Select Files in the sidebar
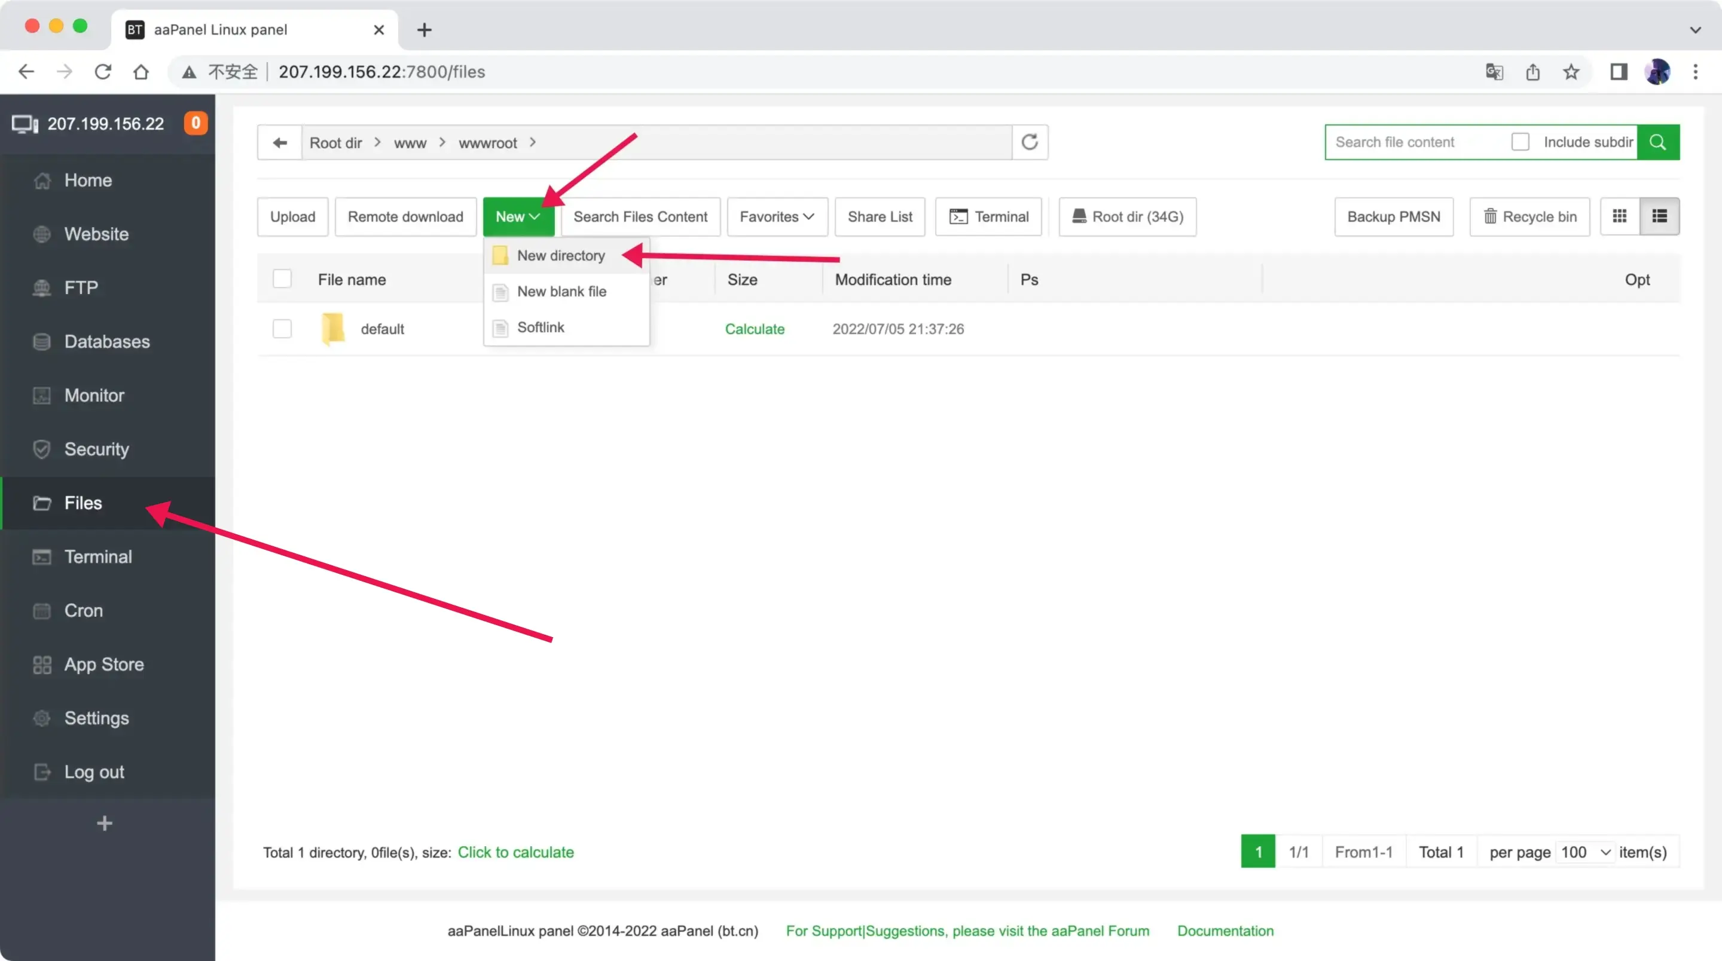1722x961 pixels. [x=108, y=503]
